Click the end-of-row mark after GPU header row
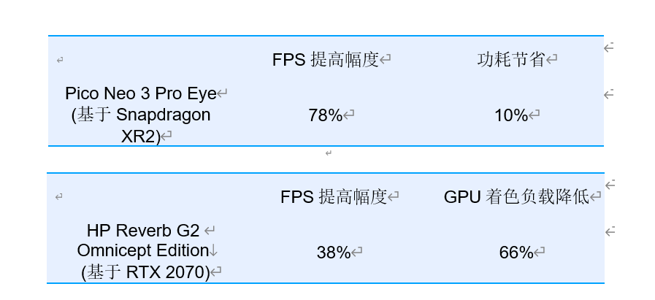The height and width of the screenshot is (300, 655). pyautogui.click(x=610, y=184)
